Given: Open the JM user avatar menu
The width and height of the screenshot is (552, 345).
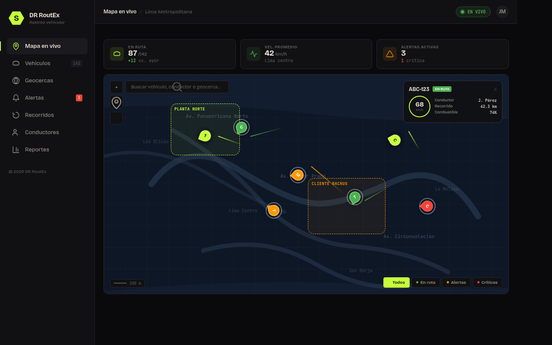Looking at the screenshot, I should tap(502, 12).
